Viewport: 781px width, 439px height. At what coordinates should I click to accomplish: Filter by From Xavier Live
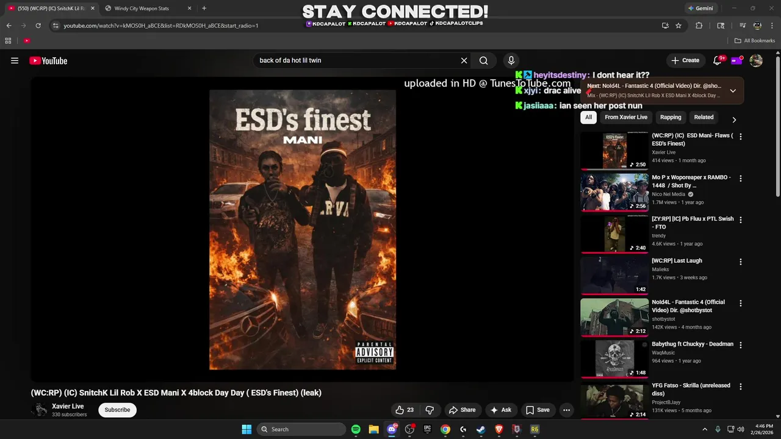[626, 117]
